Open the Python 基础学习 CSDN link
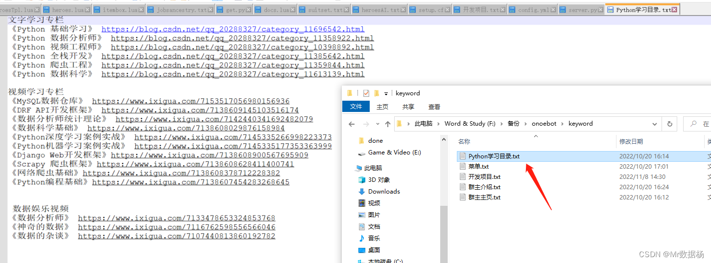The image size is (711, 263). click(x=233, y=29)
